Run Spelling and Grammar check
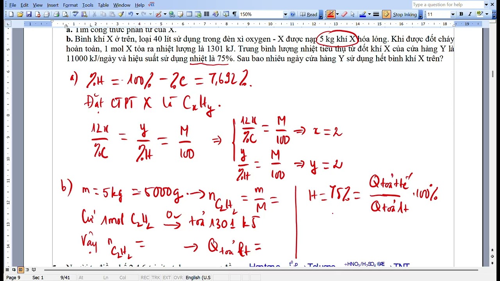The width and height of the screenshot is (500, 281). click(75, 14)
